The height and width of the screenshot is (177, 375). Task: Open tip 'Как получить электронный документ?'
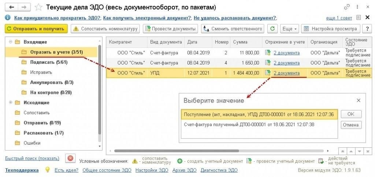coord(148,18)
